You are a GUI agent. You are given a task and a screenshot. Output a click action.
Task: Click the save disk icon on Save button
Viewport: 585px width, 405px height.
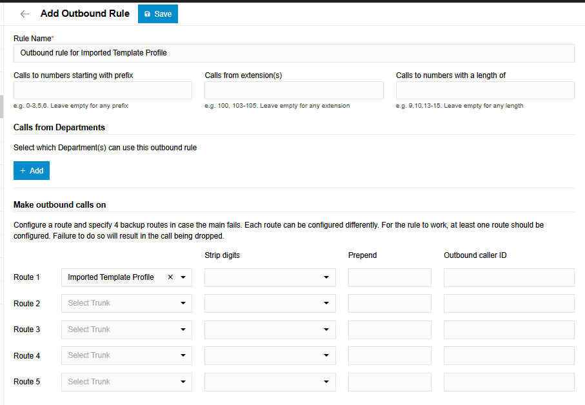(x=147, y=13)
